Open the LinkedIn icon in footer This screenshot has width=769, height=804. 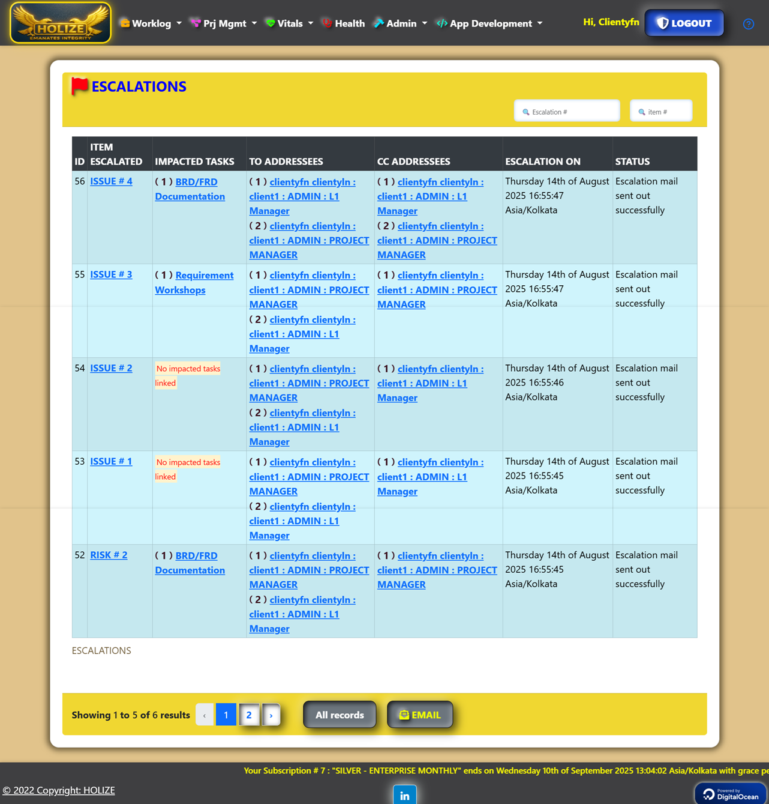pos(404,795)
